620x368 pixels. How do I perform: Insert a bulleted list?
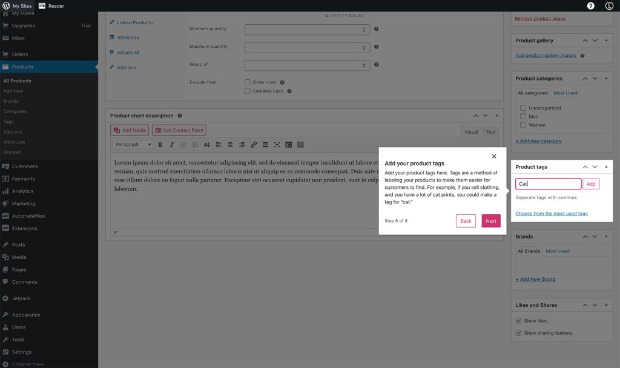point(183,145)
